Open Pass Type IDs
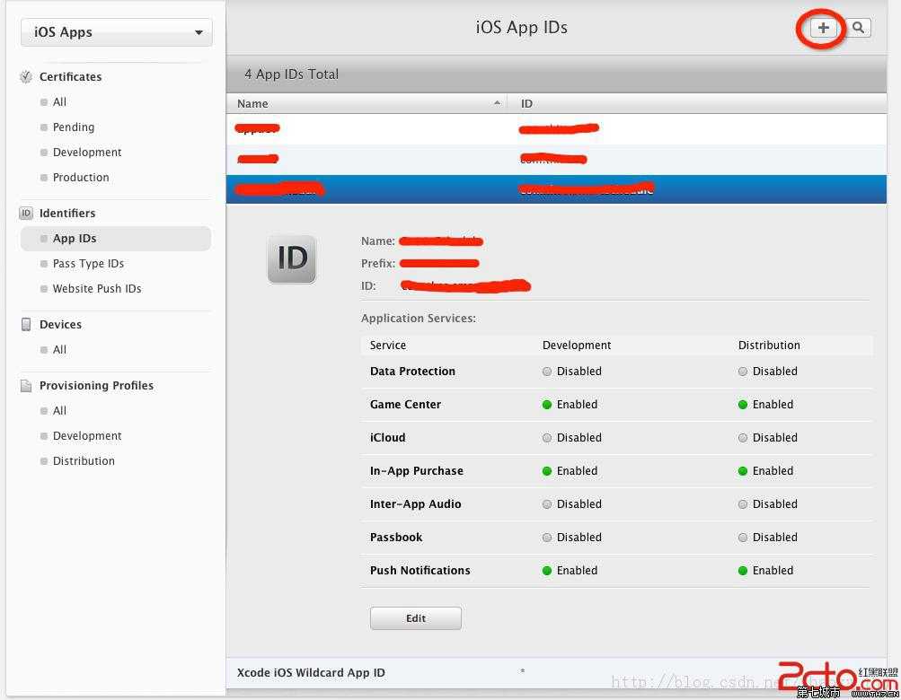Screen dimensions: 901x700 [x=88, y=264]
